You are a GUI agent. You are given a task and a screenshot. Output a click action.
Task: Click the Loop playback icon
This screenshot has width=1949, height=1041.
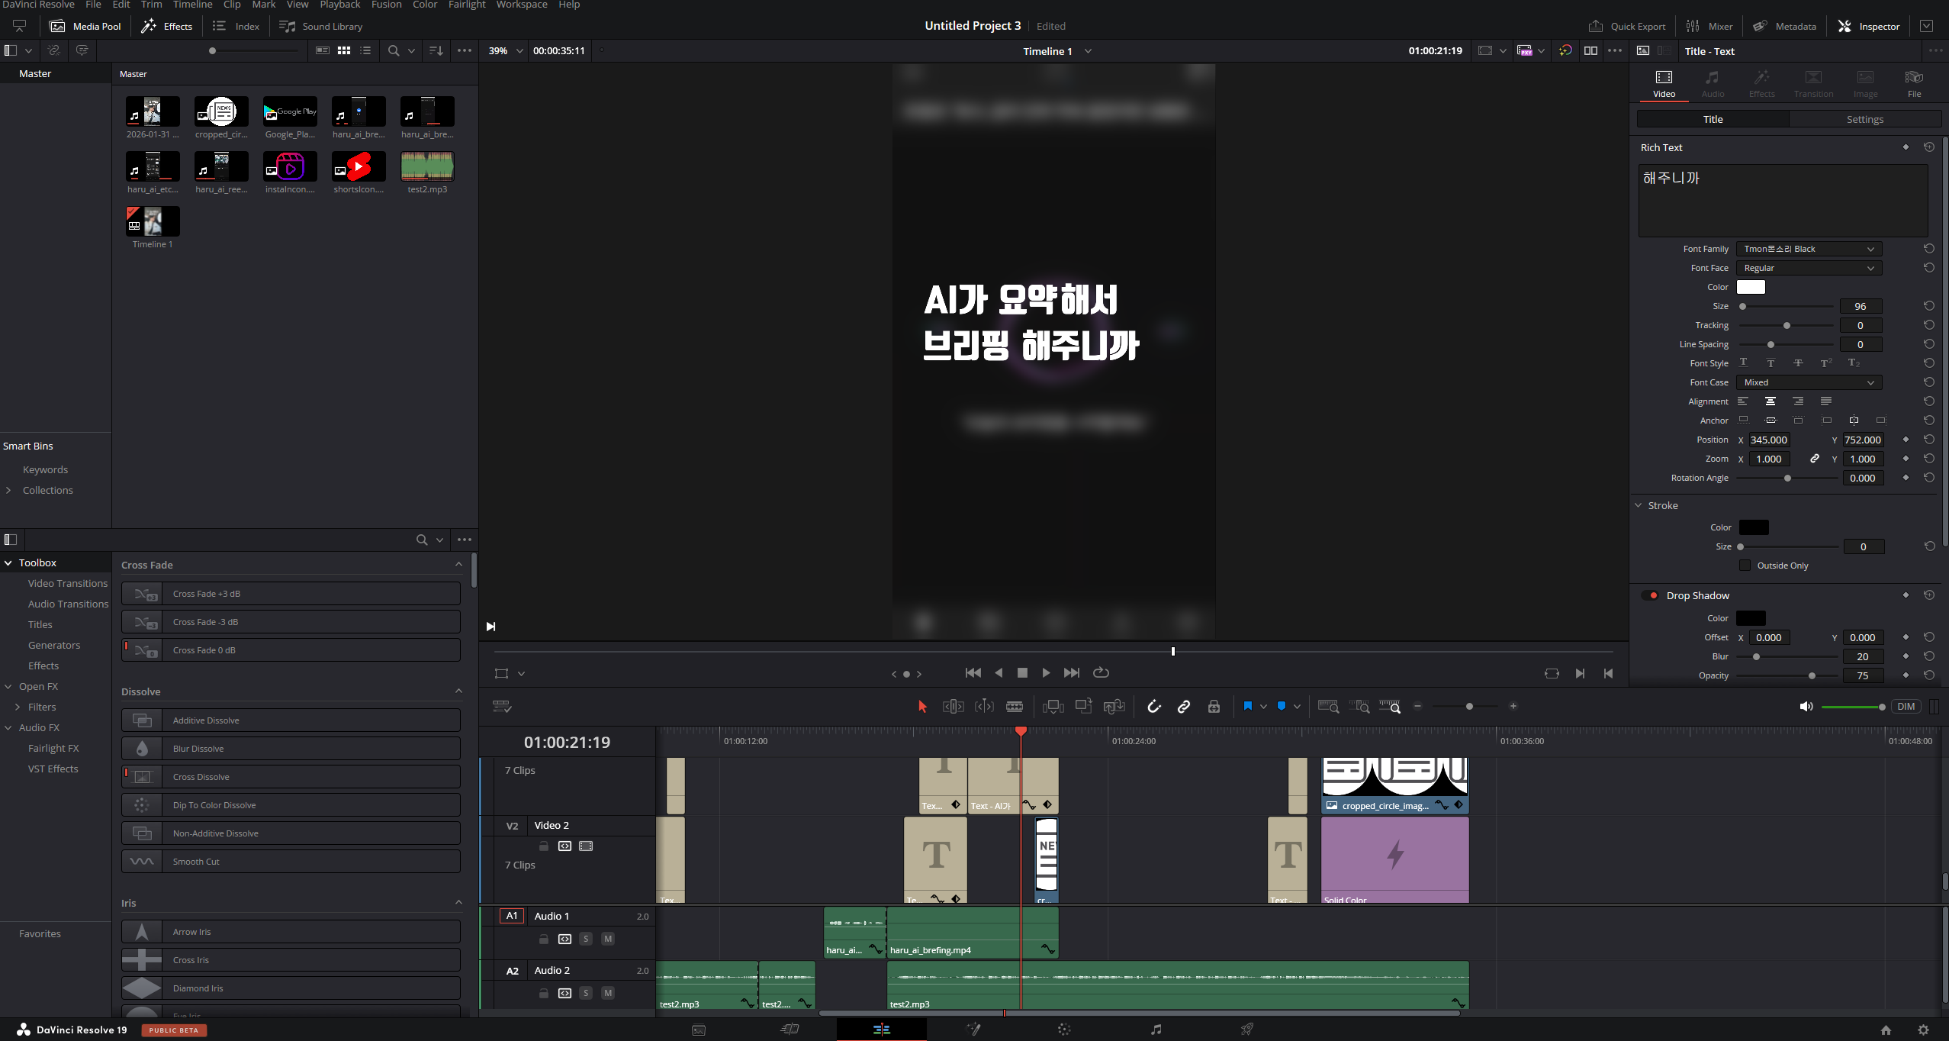1101,672
